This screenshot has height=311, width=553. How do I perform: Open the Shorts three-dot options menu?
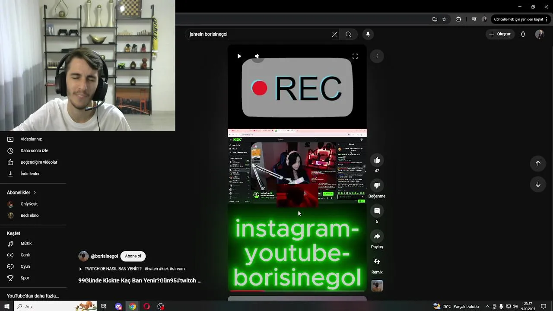377,56
